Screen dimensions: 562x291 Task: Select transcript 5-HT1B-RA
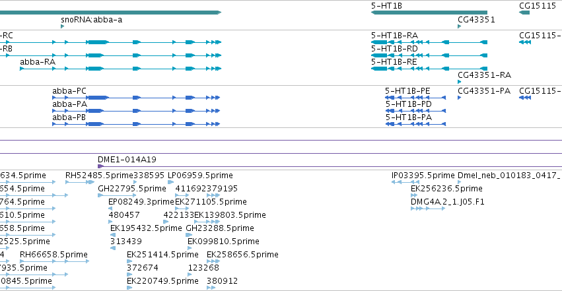(429, 42)
